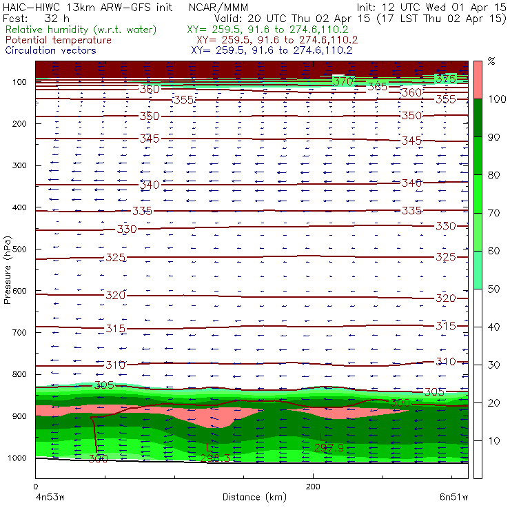The width and height of the screenshot is (510, 510).
Task: Click the "80" colorbar label
Action: [493, 175]
